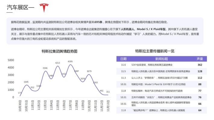Click the 新闻标题 column header
This screenshot has width=214, height=120.
[x=162, y=59]
